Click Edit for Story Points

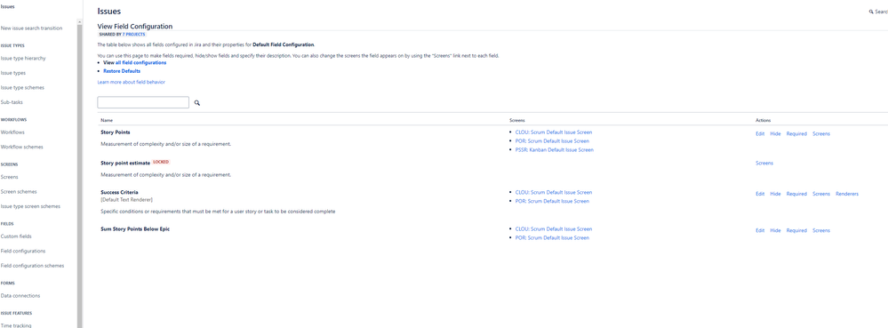pyautogui.click(x=760, y=133)
